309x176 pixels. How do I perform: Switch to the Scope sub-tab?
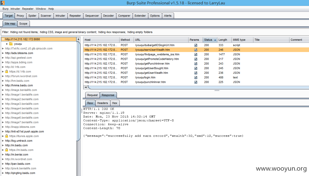[23, 24]
